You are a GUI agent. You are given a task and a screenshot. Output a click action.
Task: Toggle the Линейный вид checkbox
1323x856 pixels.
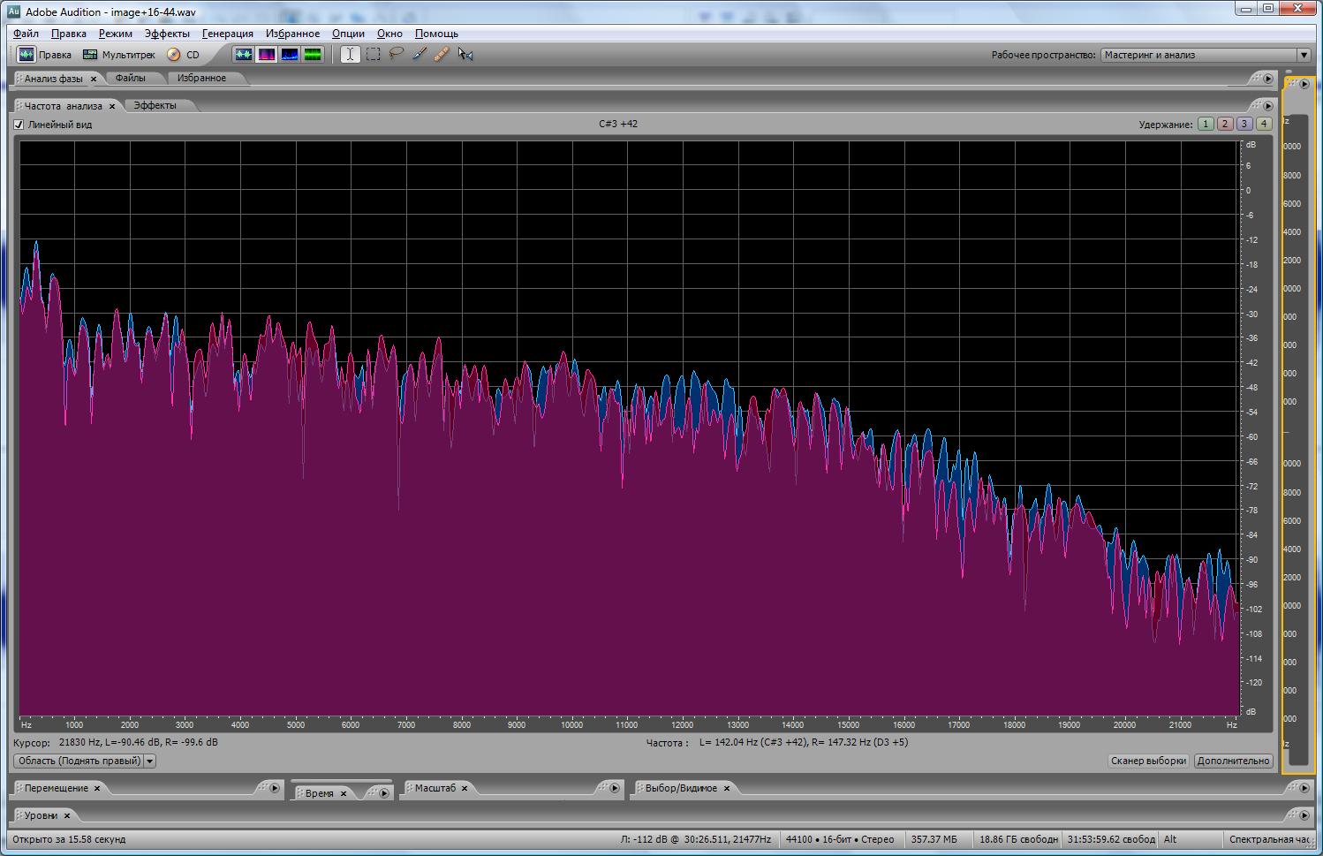point(19,125)
